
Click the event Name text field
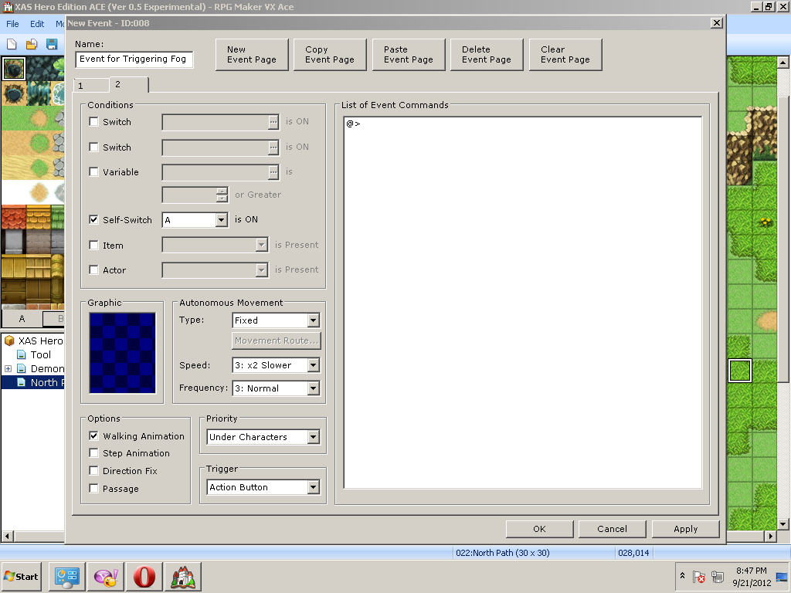click(x=134, y=59)
